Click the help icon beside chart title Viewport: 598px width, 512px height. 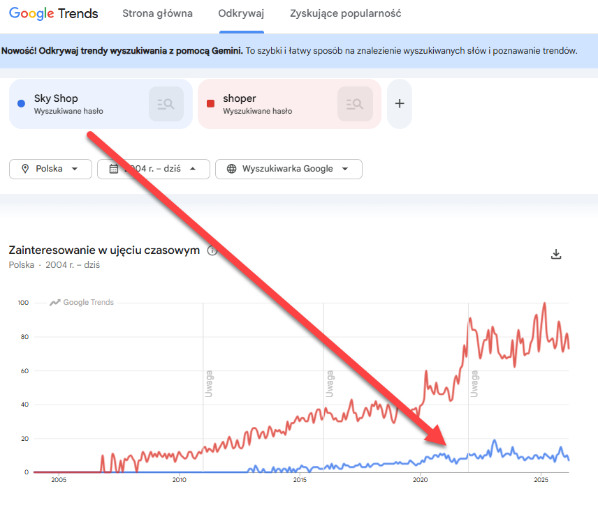point(212,250)
